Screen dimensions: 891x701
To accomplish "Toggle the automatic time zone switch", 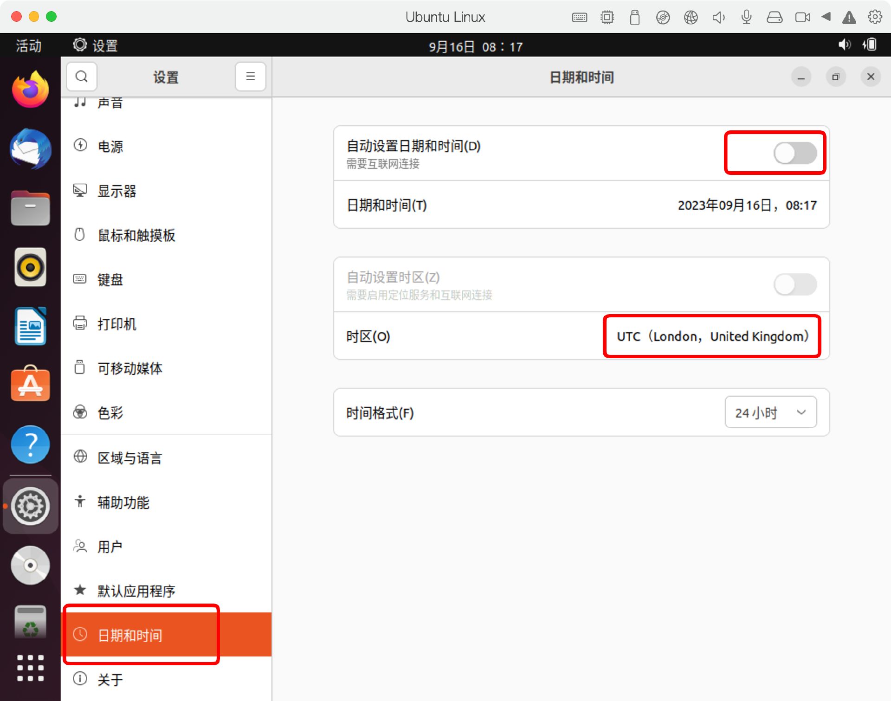I will [x=795, y=284].
